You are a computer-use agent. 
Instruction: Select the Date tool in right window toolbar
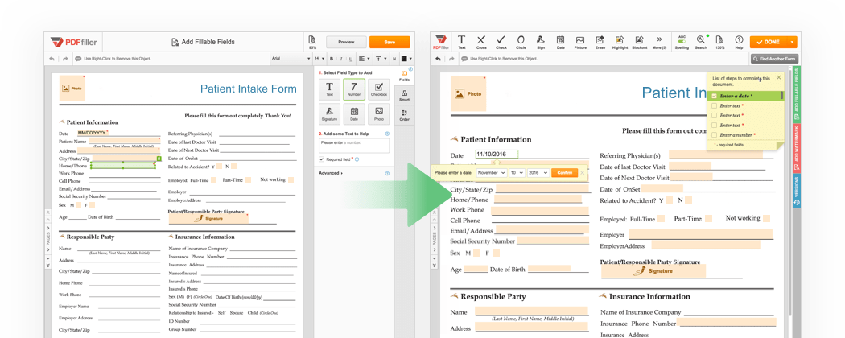coord(560,42)
